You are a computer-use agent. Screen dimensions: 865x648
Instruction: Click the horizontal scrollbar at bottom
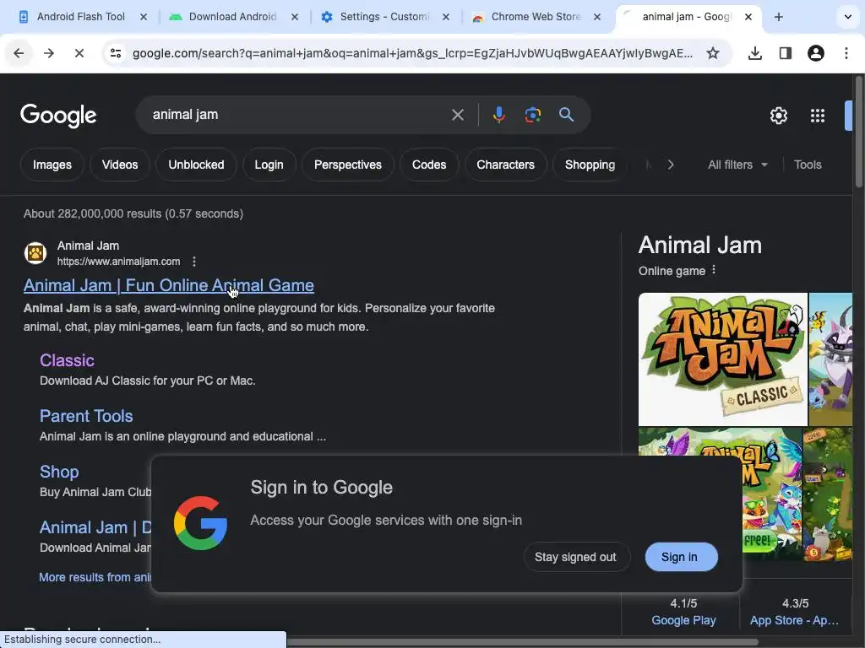coord(522,642)
